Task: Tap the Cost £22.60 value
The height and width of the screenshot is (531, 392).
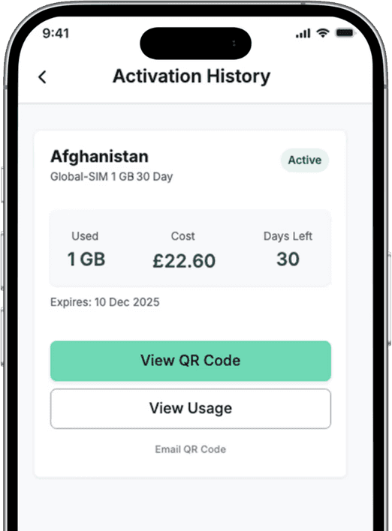Action: click(x=184, y=261)
